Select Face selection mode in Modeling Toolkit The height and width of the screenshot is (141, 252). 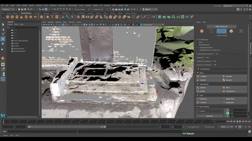[231, 31]
